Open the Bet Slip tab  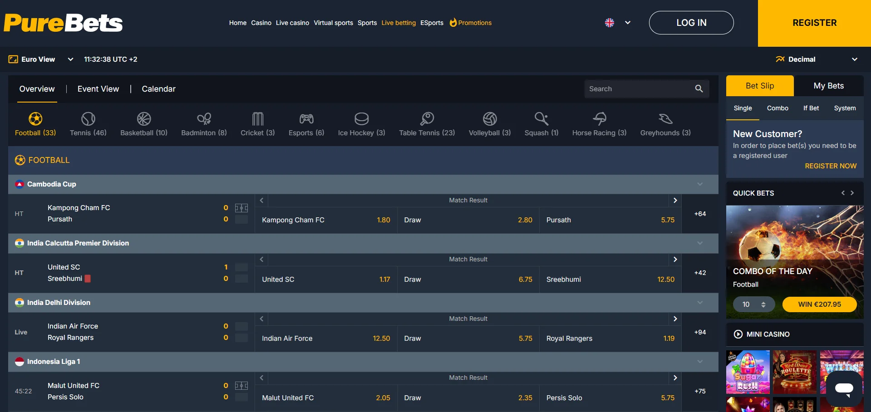[760, 86]
